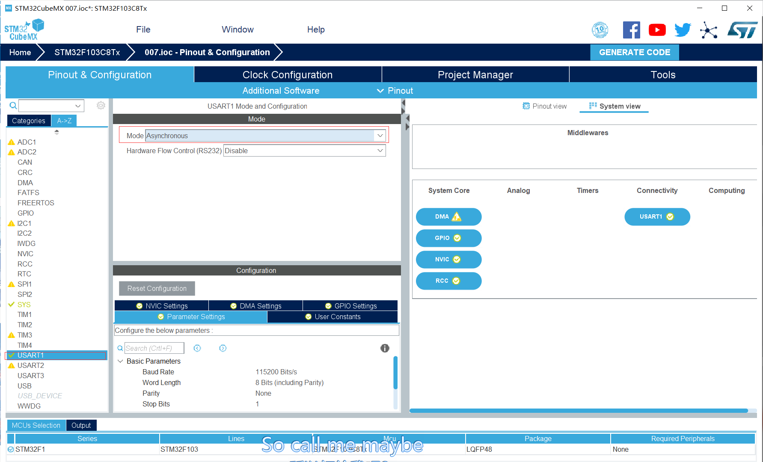The width and height of the screenshot is (763, 462).
Task: Select the CAN peripheral
Action: [x=25, y=162]
